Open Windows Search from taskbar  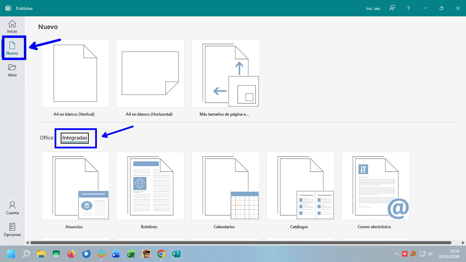click(26, 254)
